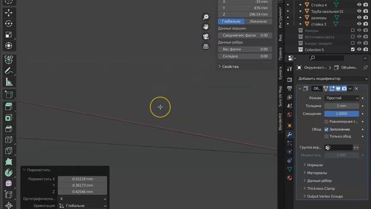Hide Труба овальная 01 object
This screenshot has width=371, height=209.
click(x=359, y=11)
